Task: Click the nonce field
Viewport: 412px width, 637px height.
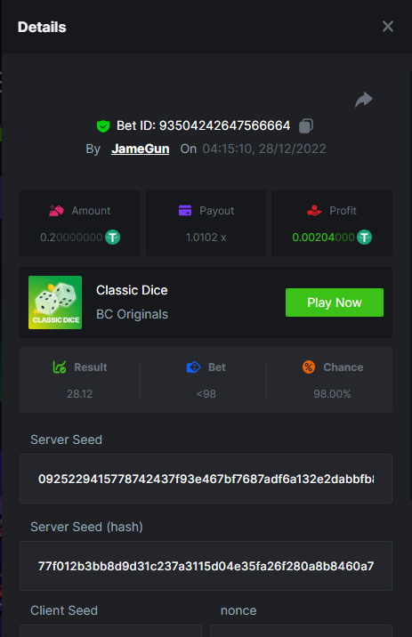Action: [301, 631]
